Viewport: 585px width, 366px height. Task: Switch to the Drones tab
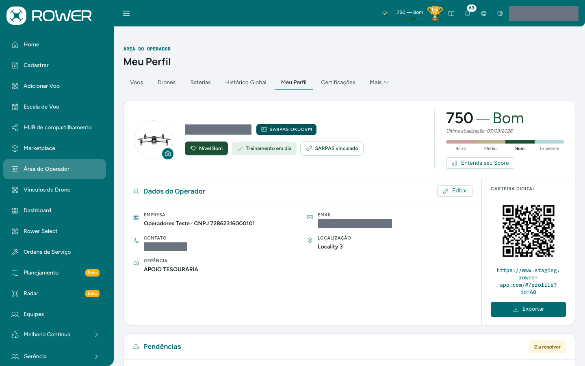(x=167, y=83)
